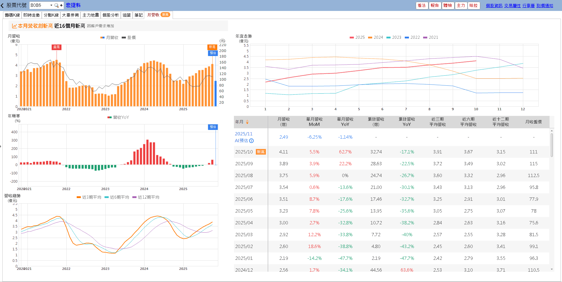Click the 體檢 button

point(447,5)
